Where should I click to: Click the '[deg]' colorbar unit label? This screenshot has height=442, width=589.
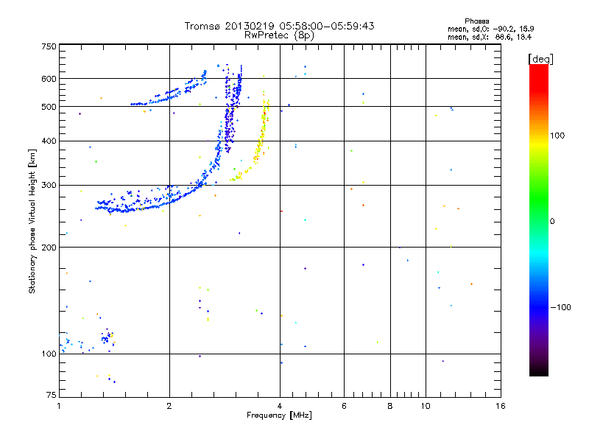[x=540, y=59]
